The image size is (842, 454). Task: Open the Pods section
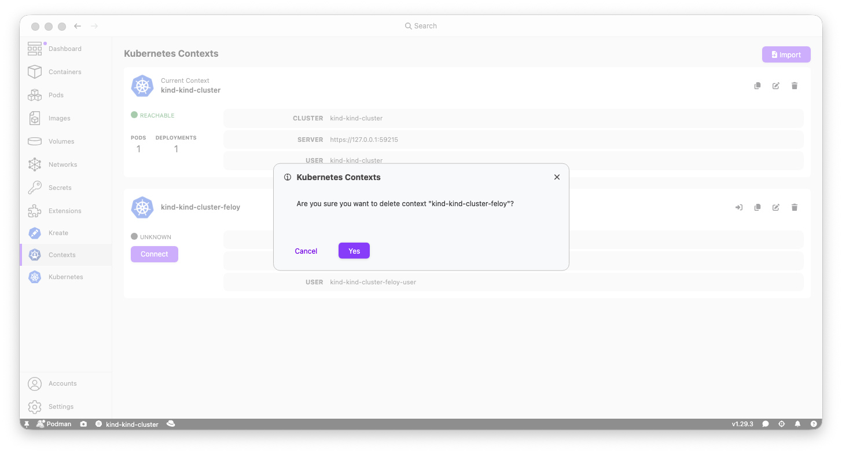(x=65, y=95)
